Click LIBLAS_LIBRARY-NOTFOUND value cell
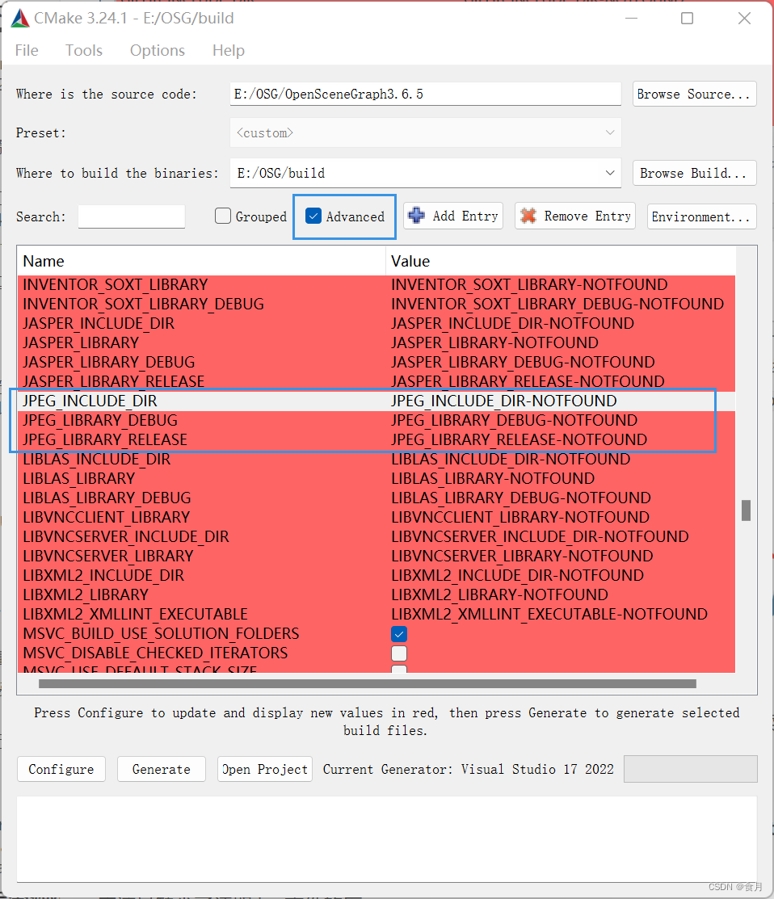 click(x=493, y=479)
